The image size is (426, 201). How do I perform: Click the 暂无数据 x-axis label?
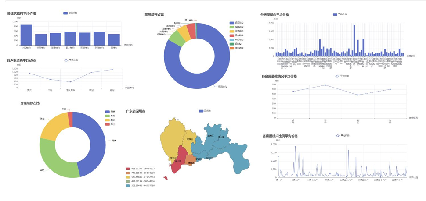[71, 90]
